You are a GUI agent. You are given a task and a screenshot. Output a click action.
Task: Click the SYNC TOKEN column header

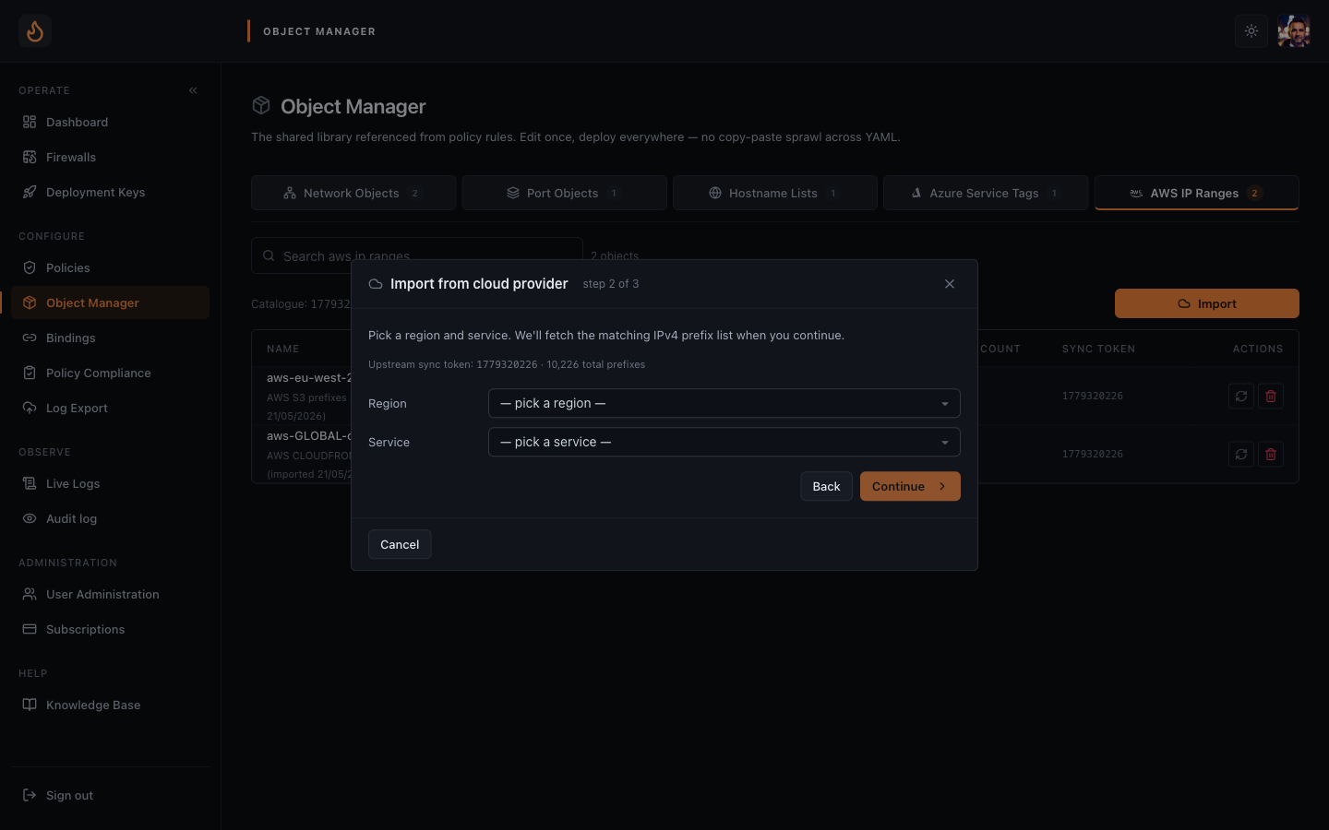coord(1098,349)
